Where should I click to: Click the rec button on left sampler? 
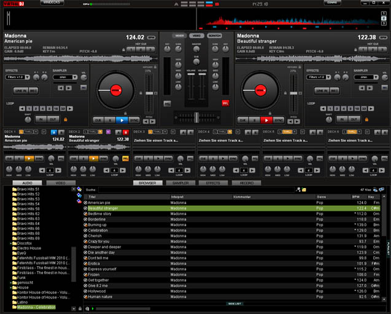83,87
